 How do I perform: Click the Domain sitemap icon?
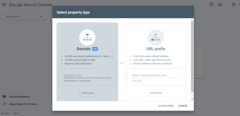[x=87, y=38]
